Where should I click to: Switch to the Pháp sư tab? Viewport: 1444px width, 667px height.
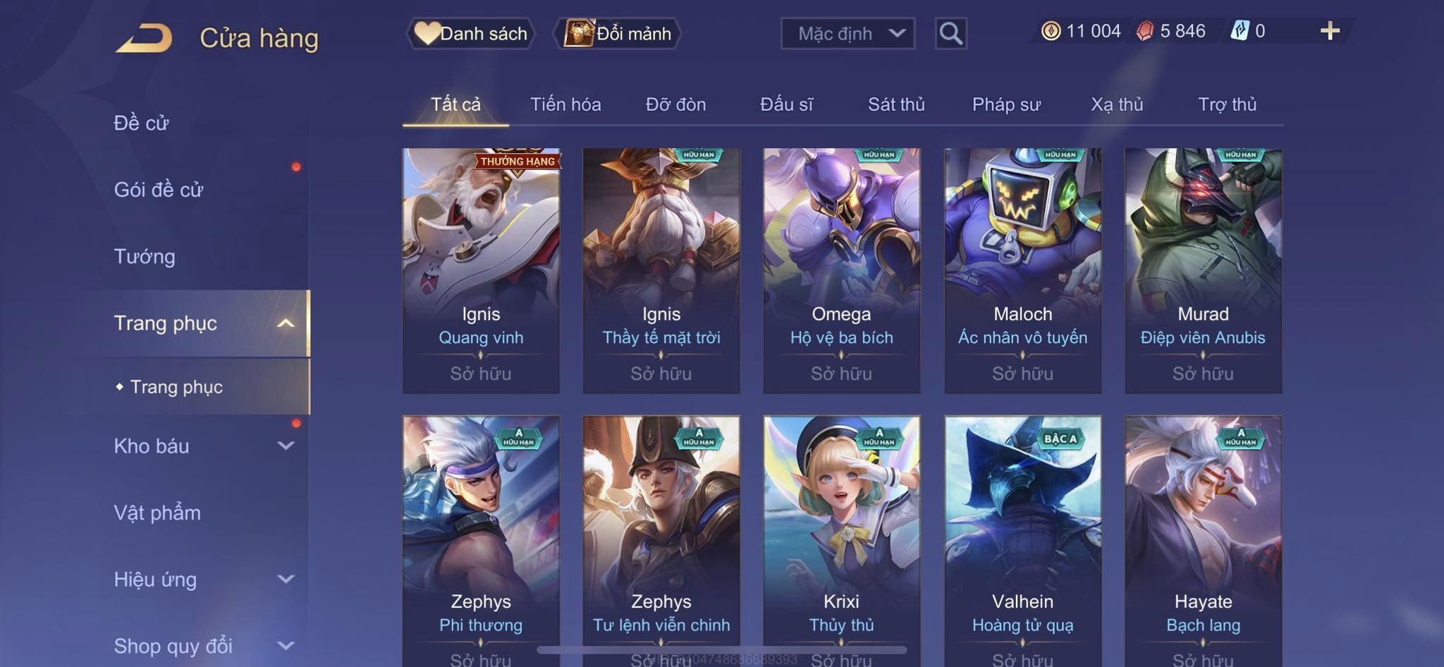point(1006,104)
